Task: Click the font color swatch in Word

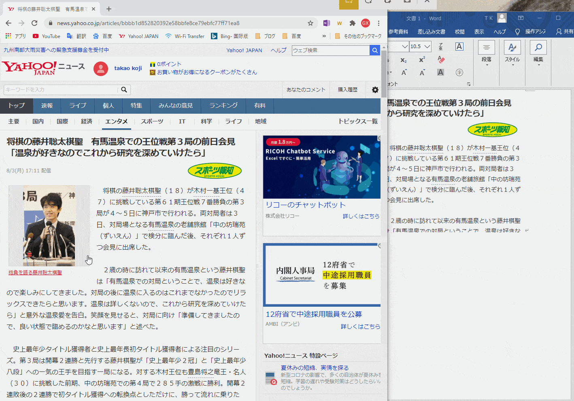Action: point(388,72)
